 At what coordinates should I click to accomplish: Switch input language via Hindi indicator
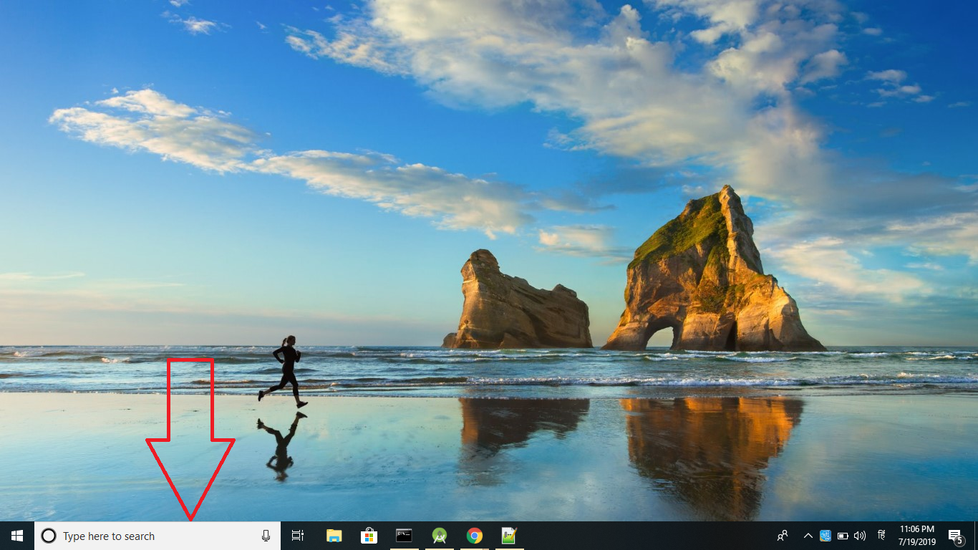tap(882, 536)
